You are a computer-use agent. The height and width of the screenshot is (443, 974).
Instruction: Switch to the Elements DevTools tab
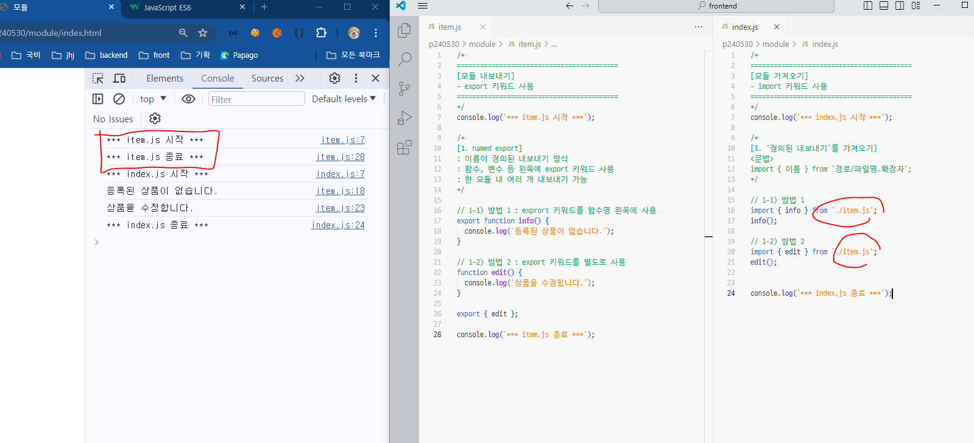pyautogui.click(x=165, y=78)
